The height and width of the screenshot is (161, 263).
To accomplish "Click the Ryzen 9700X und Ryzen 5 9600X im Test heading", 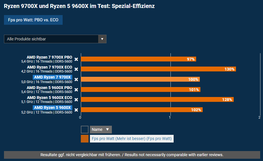I will point(79,6).
